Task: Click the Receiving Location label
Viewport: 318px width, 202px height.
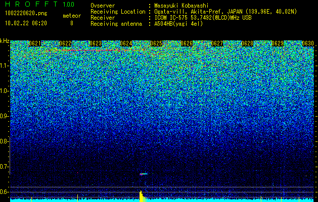Action: tap(118, 12)
